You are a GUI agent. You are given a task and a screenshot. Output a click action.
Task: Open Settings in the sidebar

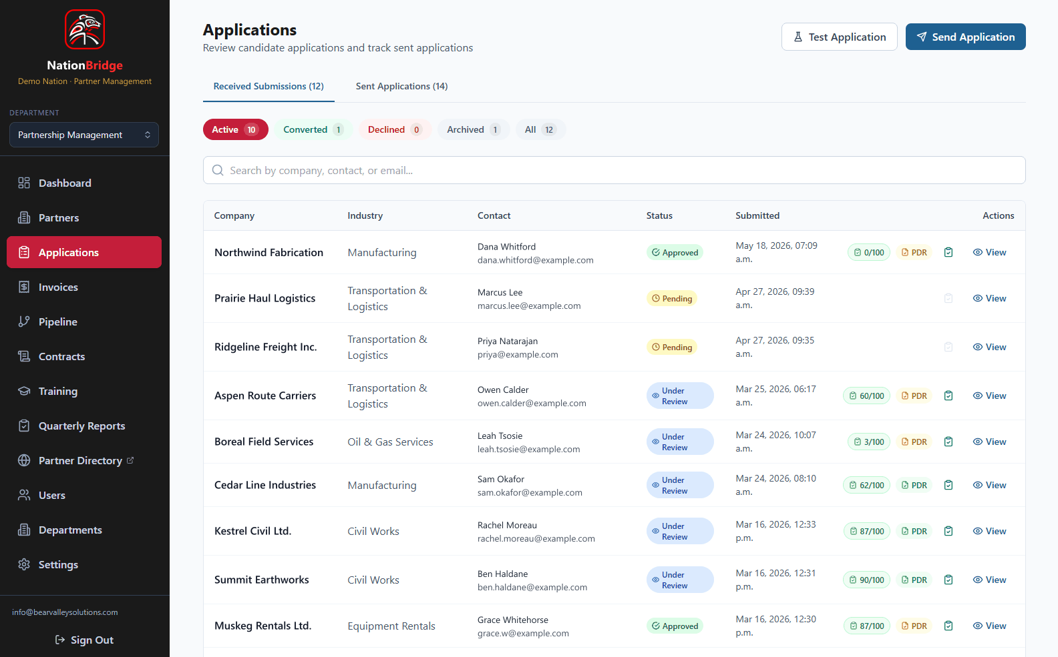(x=84, y=564)
